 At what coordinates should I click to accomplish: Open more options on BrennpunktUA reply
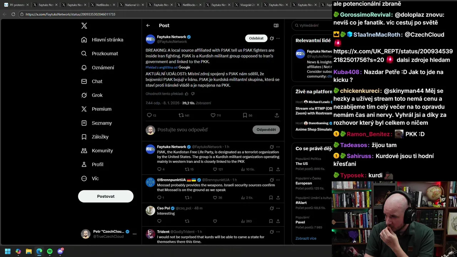pos(278,180)
